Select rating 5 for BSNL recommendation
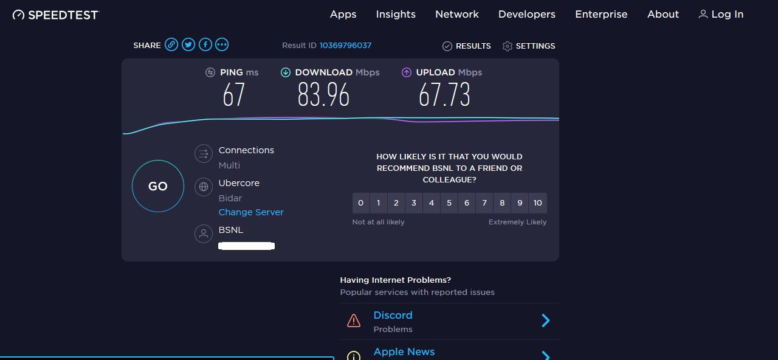This screenshot has width=778, height=360. pyautogui.click(x=449, y=203)
